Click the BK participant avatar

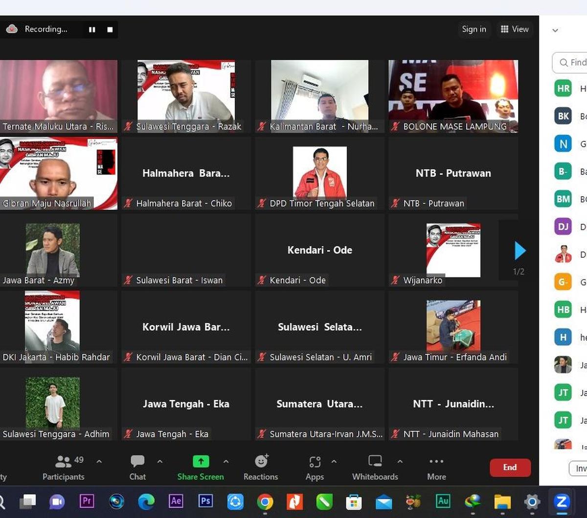click(x=563, y=116)
